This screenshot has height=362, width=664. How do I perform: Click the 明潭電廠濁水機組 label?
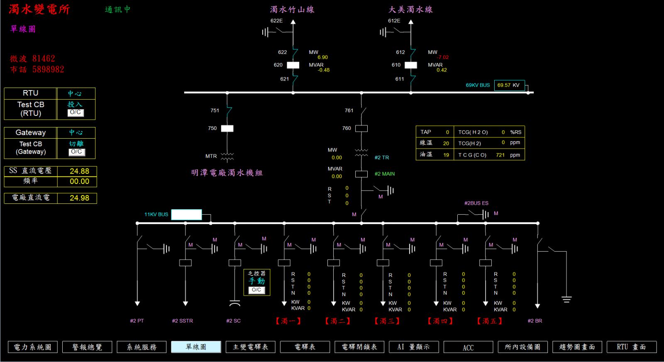pyautogui.click(x=227, y=173)
